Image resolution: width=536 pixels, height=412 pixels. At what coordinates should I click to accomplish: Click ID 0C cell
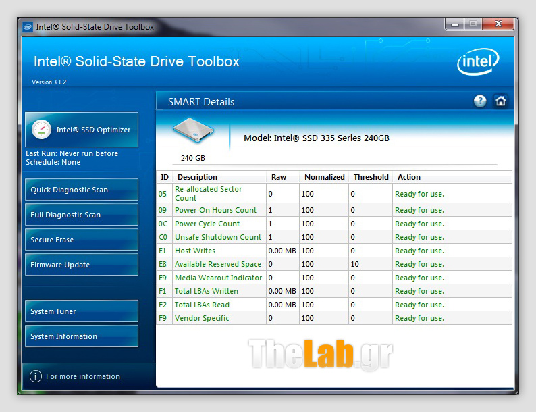(x=163, y=224)
